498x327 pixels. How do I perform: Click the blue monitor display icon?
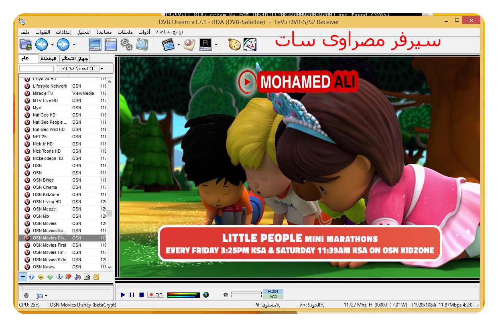pyautogui.click(x=95, y=44)
